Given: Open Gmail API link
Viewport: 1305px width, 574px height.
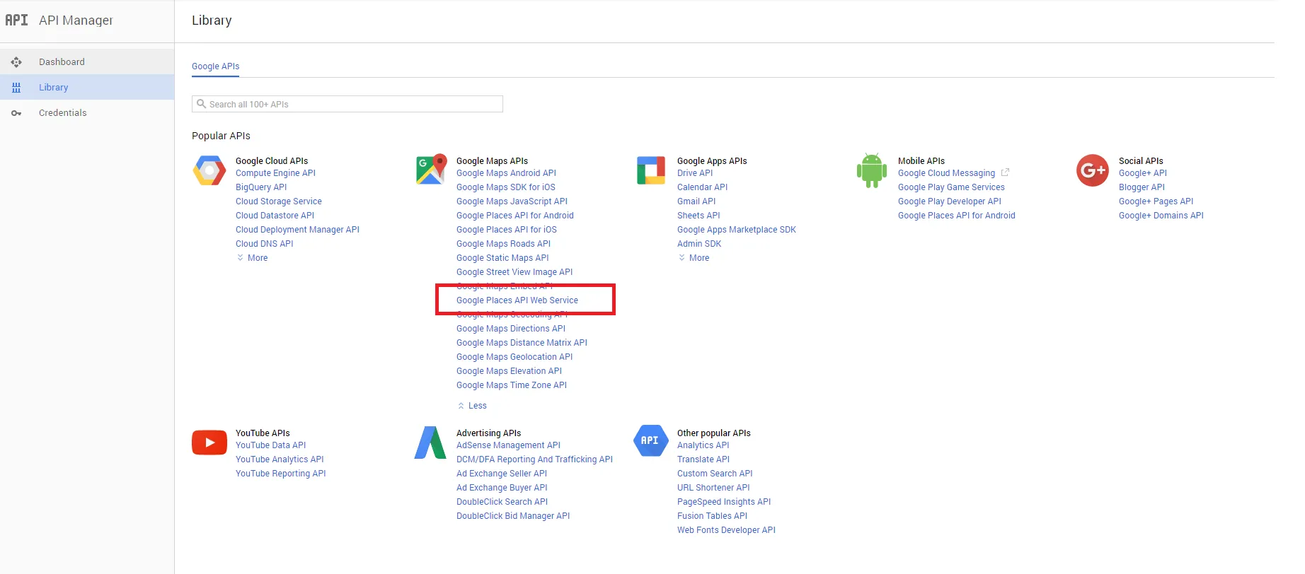Looking at the screenshot, I should click(x=696, y=201).
